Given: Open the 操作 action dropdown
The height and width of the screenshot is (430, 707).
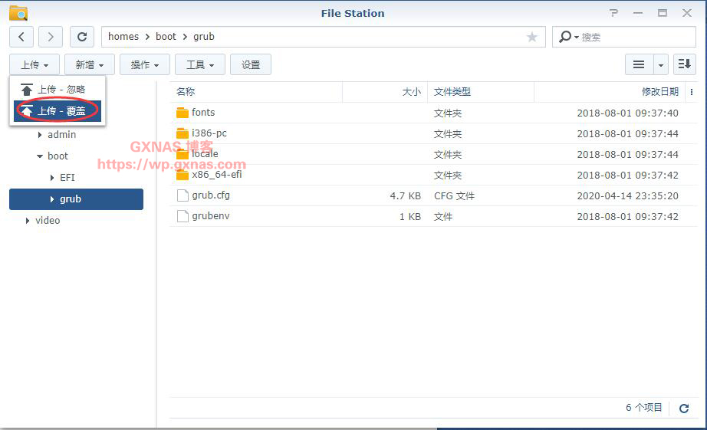Looking at the screenshot, I should 145,64.
